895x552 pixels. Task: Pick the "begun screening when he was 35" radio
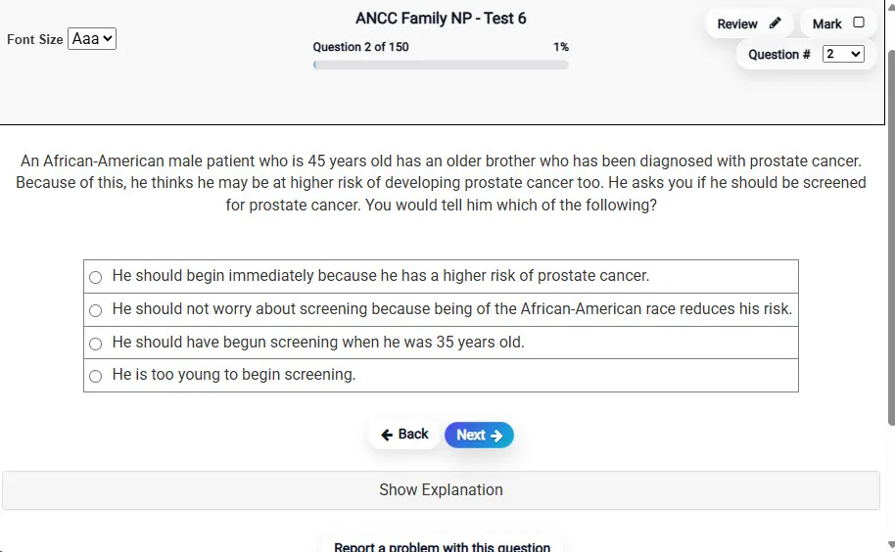[95, 344]
